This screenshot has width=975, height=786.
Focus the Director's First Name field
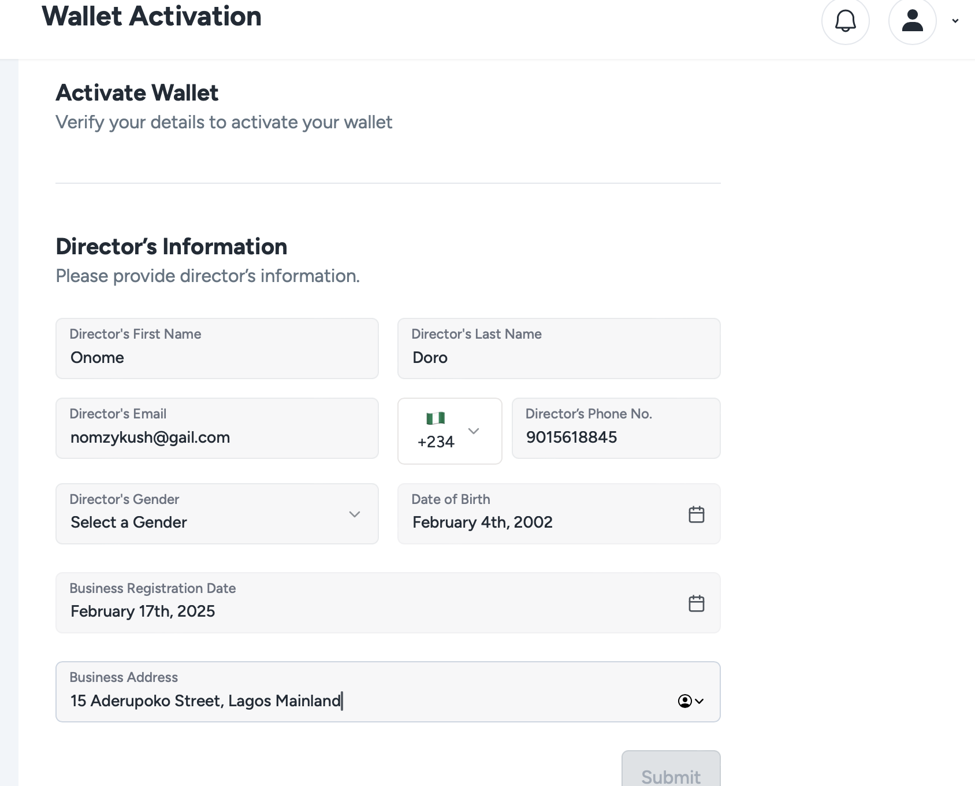point(217,357)
